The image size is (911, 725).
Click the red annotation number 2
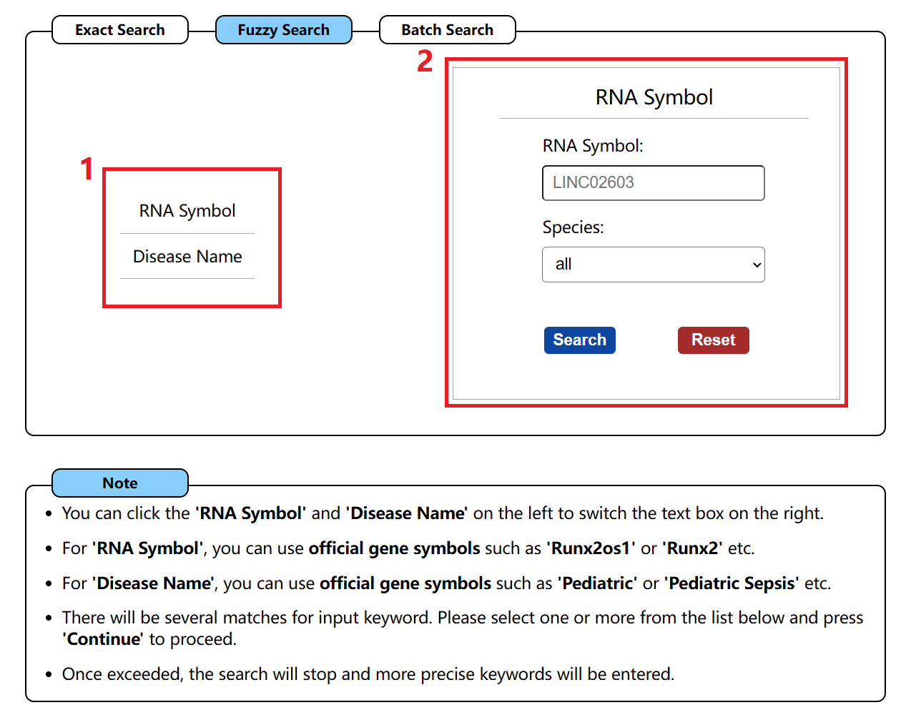[x=425, y=61]
